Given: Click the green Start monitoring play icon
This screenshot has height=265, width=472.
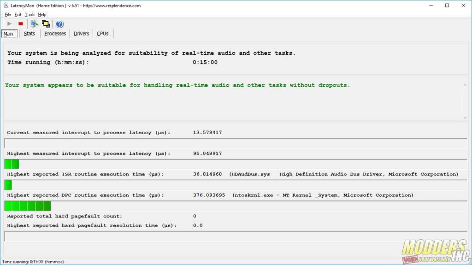Looking at the screenshot, I should click(9, 24).
